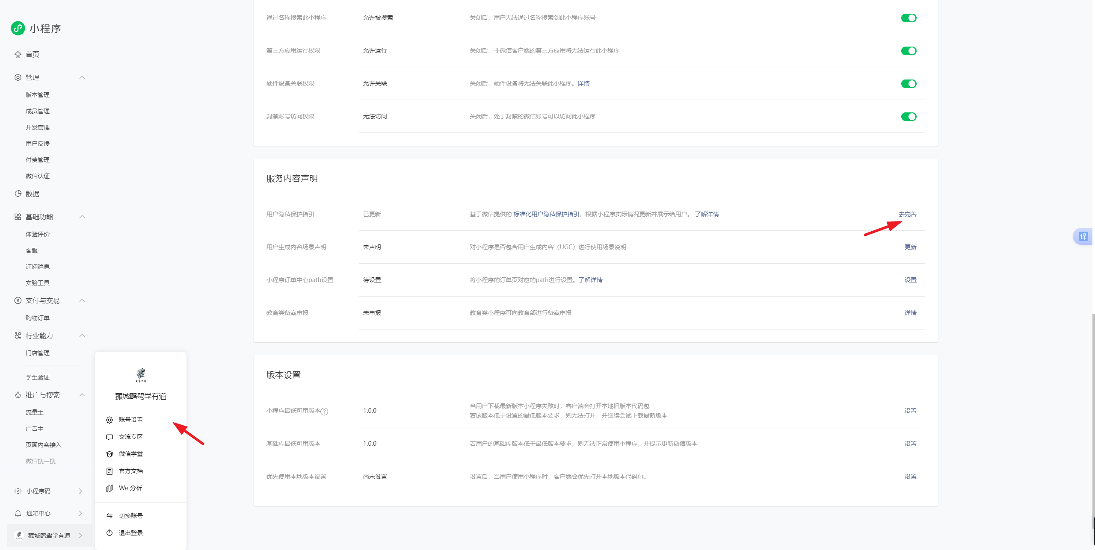Viewport: 1095px width, 550px height.
Task: Collapse the 管理 sidebar section
Action: (82, 77)
